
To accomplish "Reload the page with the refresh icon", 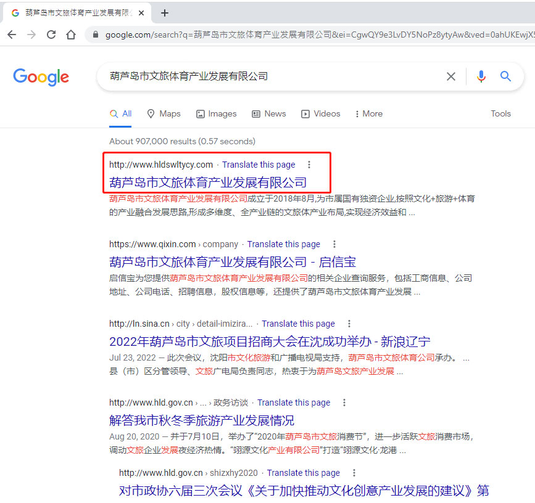I will [51, 35].
